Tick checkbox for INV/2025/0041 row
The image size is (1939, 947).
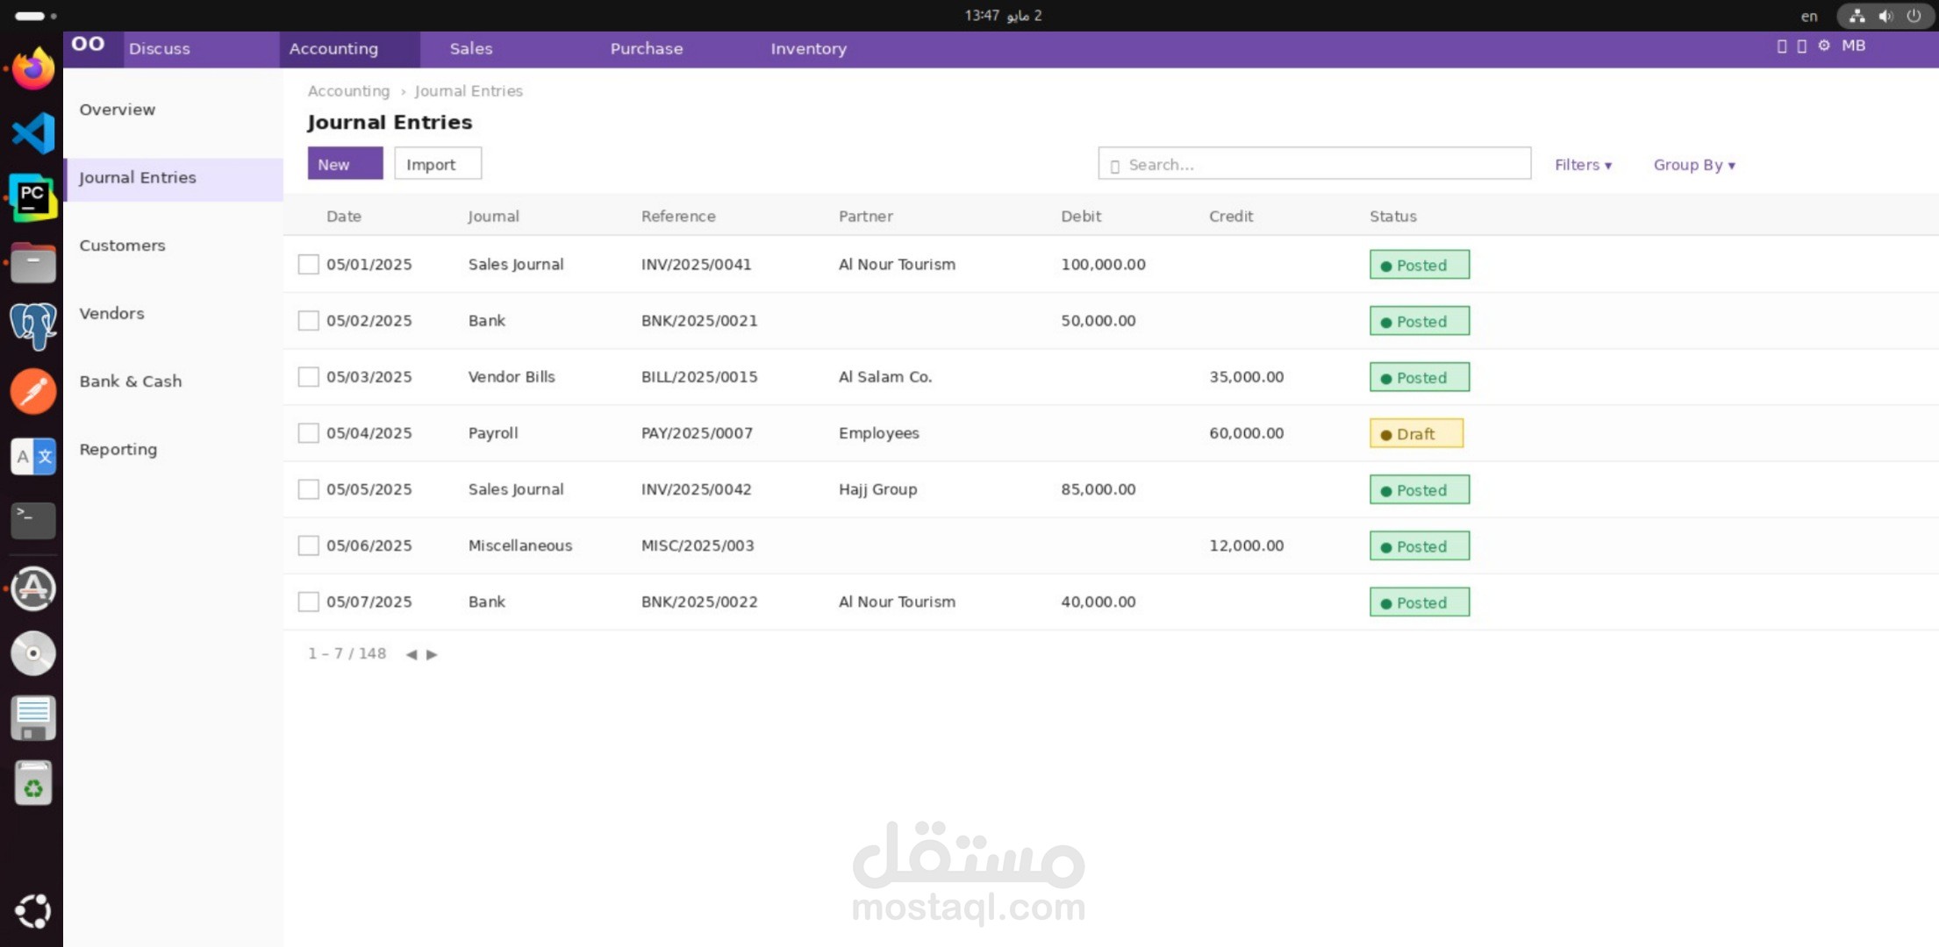click(308, 264)
